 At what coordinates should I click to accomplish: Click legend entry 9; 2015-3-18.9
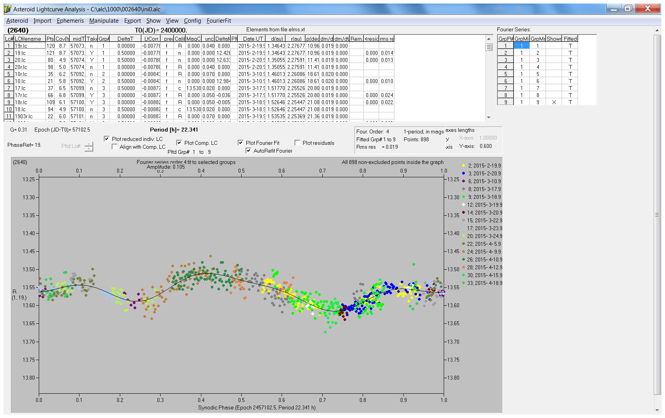(482, 197)
